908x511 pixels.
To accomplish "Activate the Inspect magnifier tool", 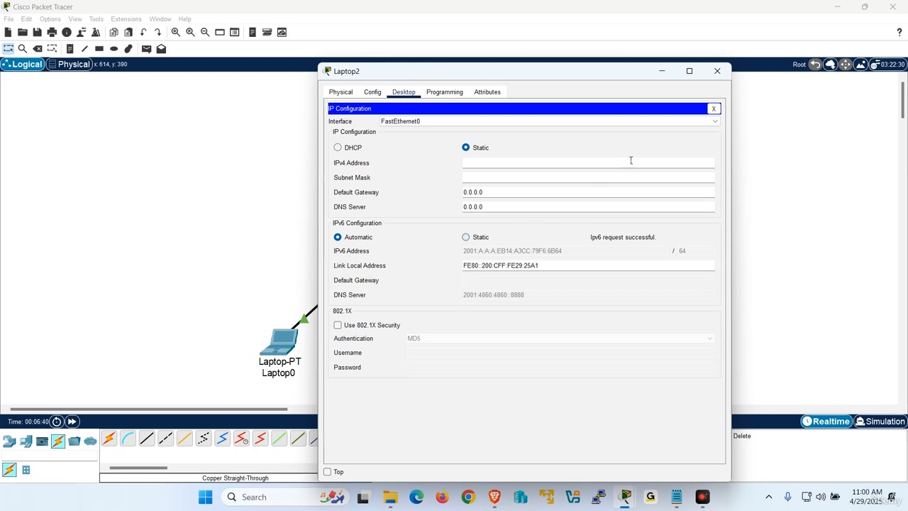I will 23,49.
